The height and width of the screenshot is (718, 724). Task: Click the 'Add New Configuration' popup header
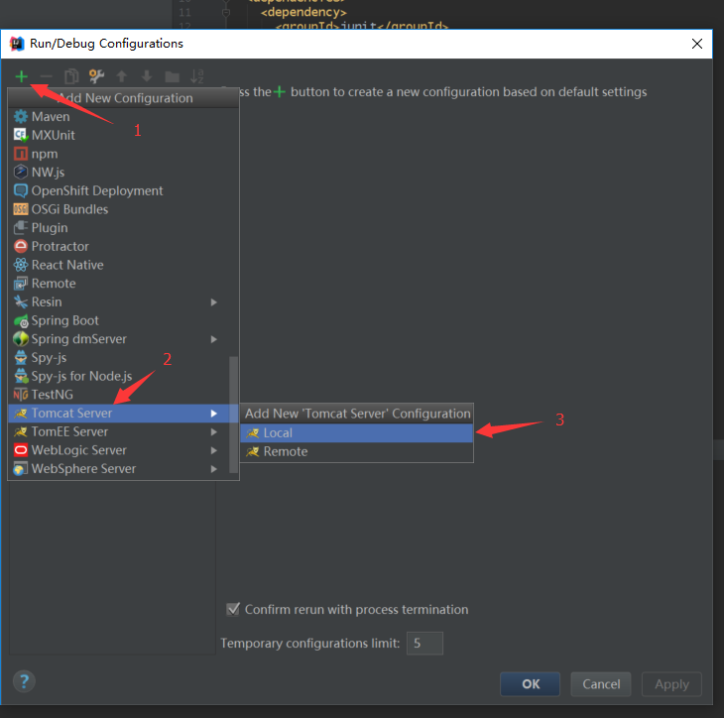tap(123, 98)
